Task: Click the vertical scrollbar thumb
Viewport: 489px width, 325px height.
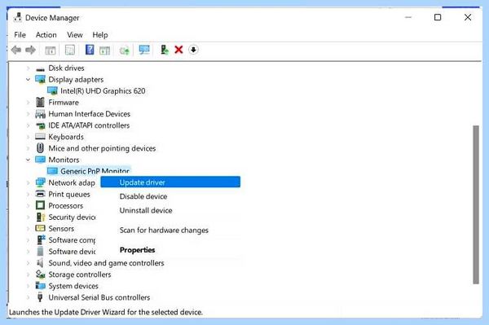Action: pyautogui.click(x=476, y=204)
